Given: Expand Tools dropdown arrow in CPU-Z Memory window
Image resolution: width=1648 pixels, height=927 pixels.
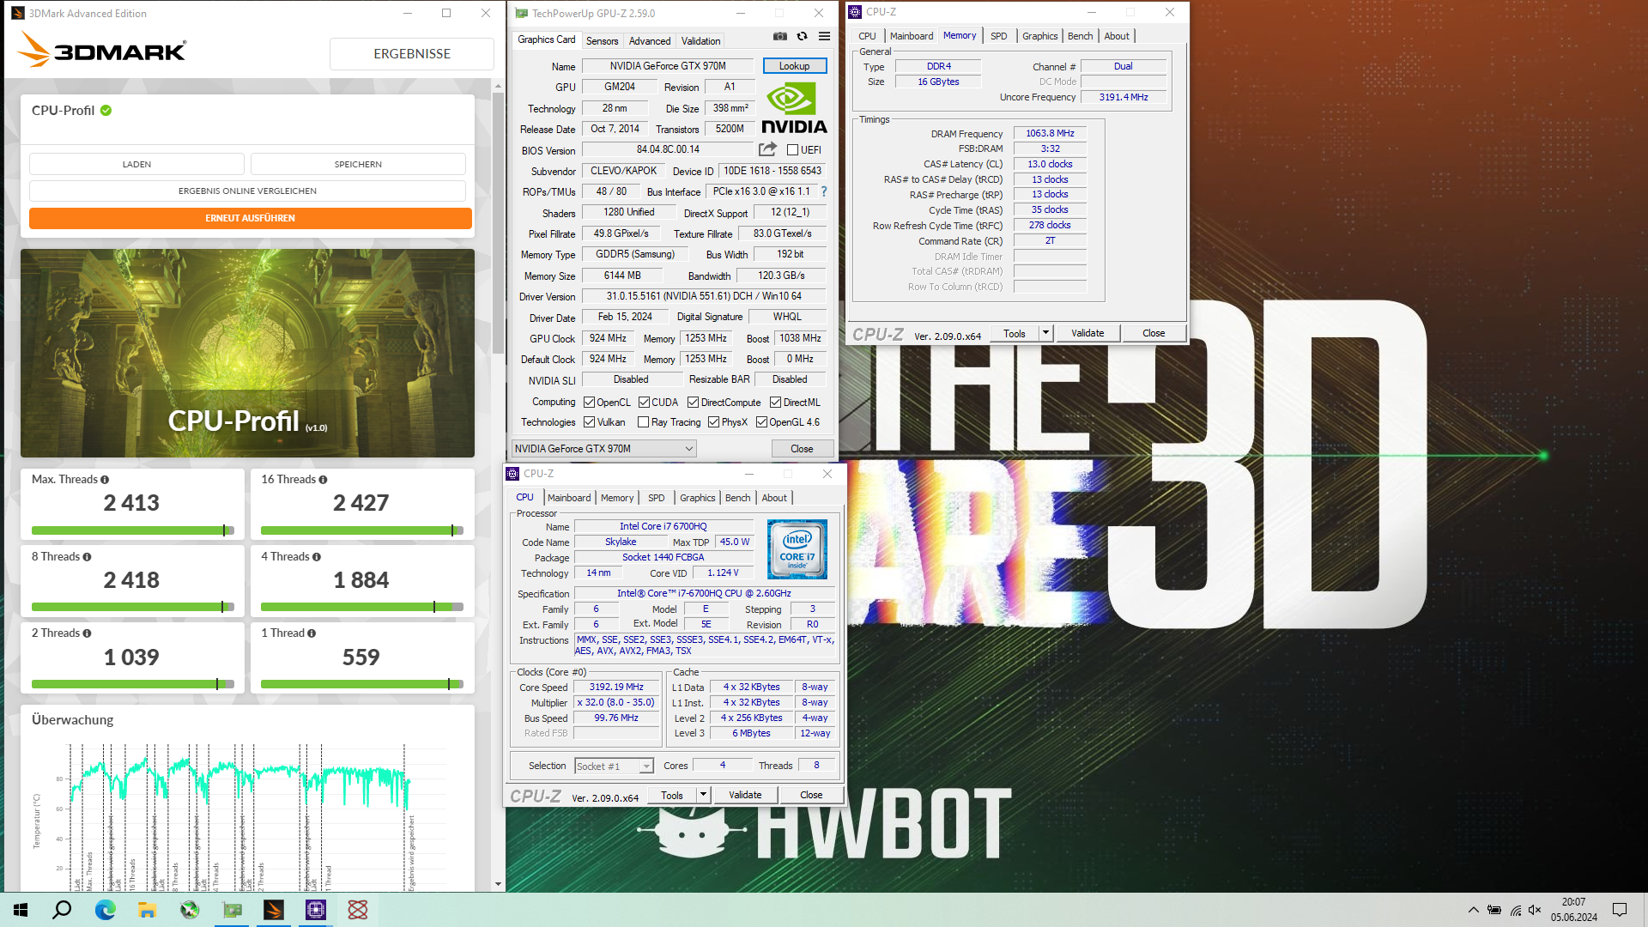Looking at the screenshot, I should pyautogui.click(x=1045, y=333).
